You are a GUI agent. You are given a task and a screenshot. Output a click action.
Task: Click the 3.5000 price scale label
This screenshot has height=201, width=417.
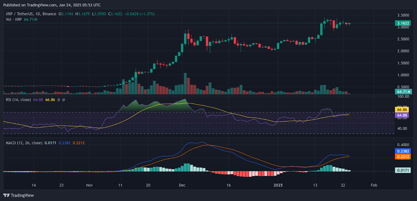(x=403, y=15)
